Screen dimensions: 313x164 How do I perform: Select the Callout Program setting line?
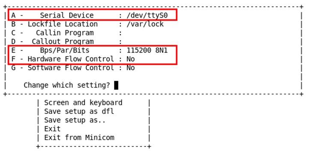click(x=66, y=42)
